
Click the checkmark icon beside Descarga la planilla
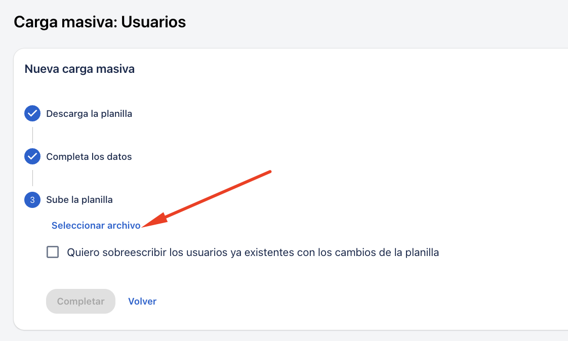tap(32, 113)
